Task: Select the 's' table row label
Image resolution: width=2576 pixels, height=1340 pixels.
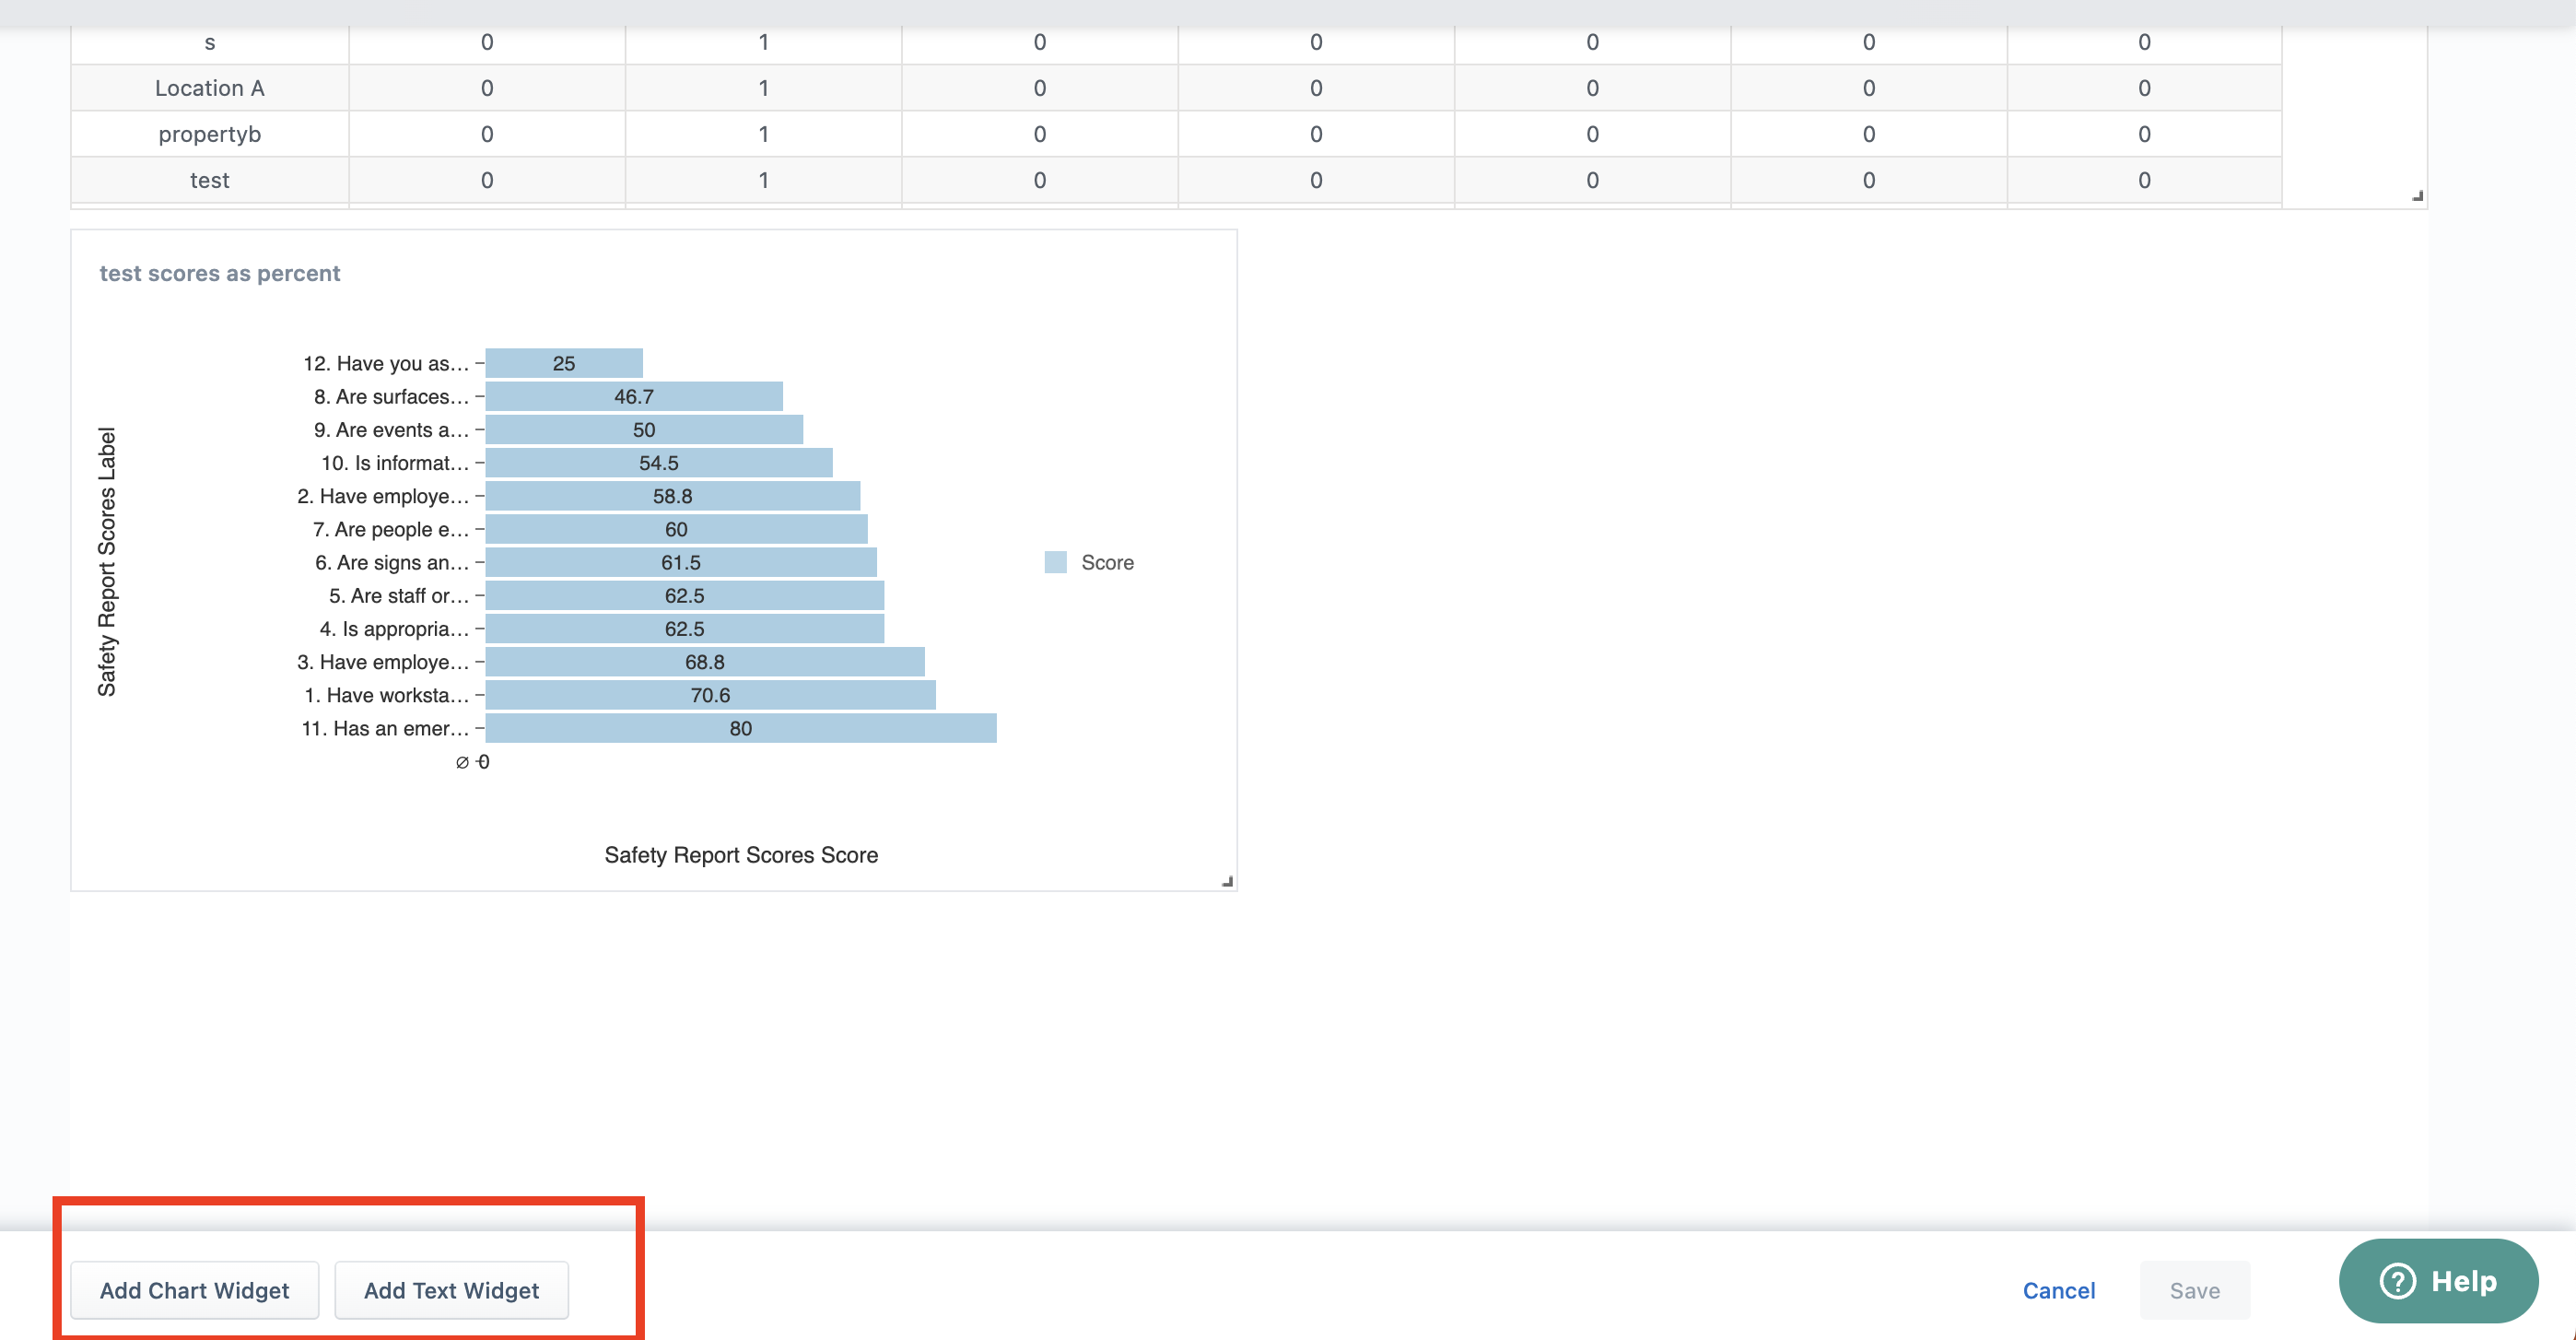Action: pyautogui.click(x=210, y=42)
